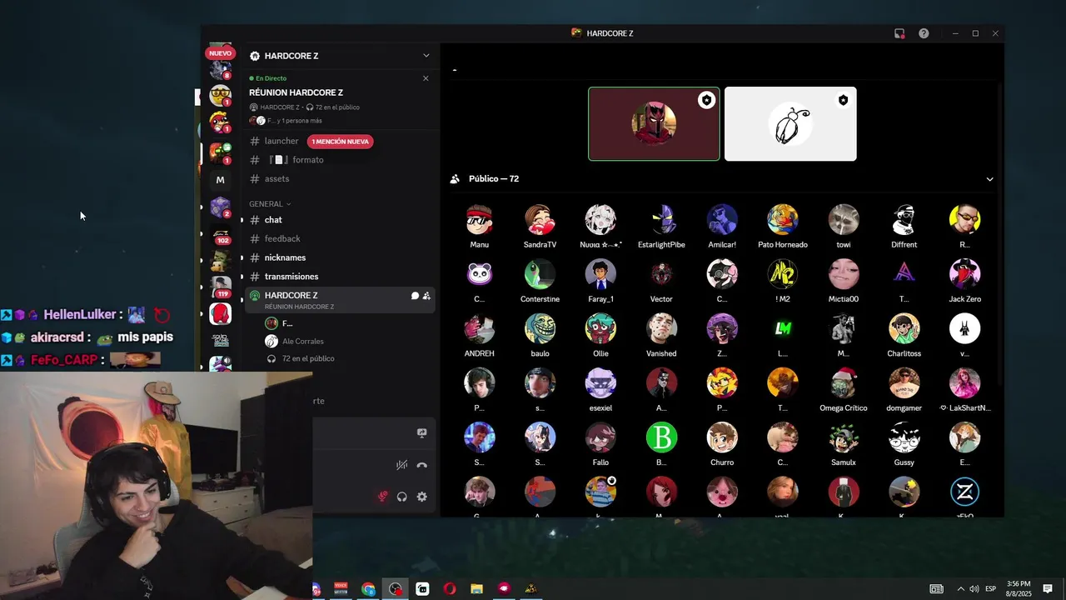Open Chrome from the taskbar
Viewport: 1066px width, 600px height.
368,589
